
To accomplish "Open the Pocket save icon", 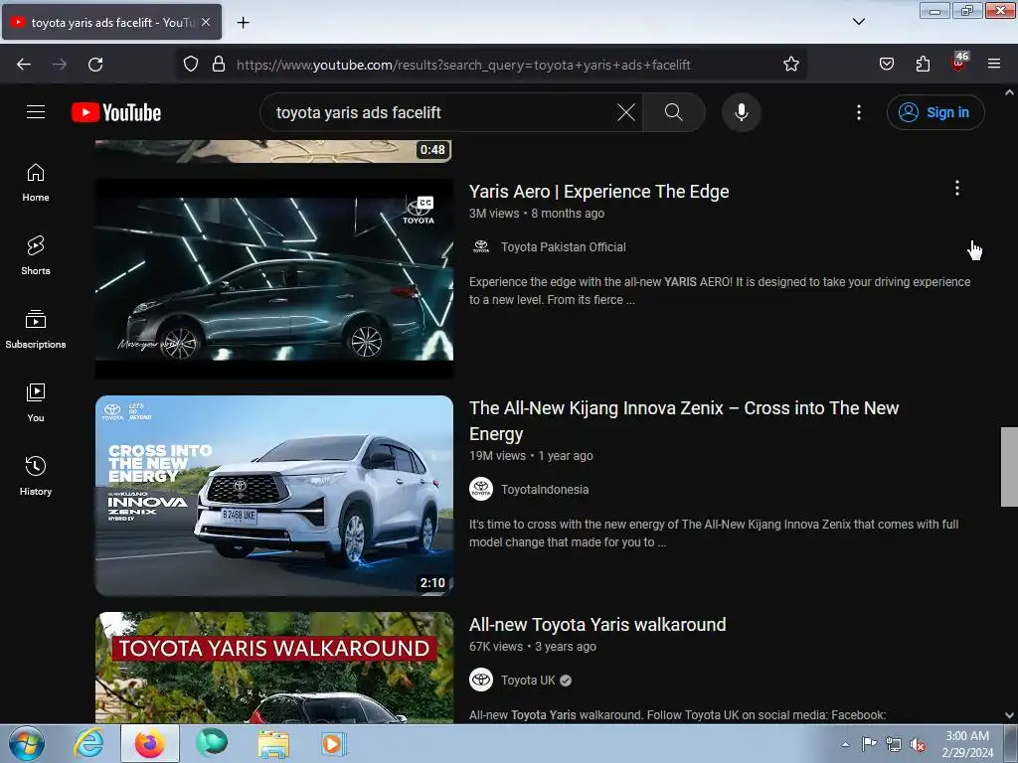I will 886,65.
